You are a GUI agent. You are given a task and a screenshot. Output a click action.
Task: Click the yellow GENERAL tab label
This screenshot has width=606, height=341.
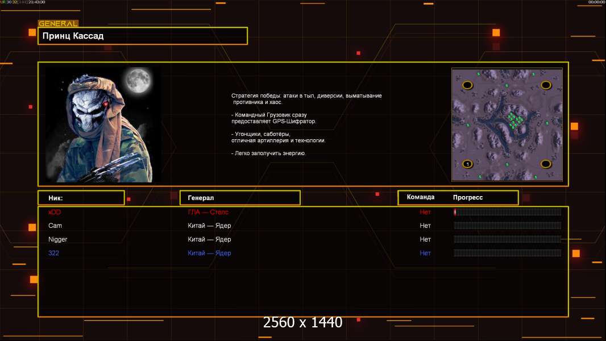(x=58, y=24)
